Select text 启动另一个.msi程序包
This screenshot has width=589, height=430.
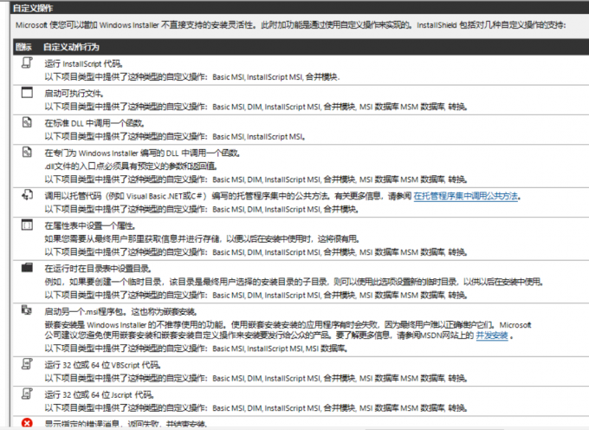[86, 311]
